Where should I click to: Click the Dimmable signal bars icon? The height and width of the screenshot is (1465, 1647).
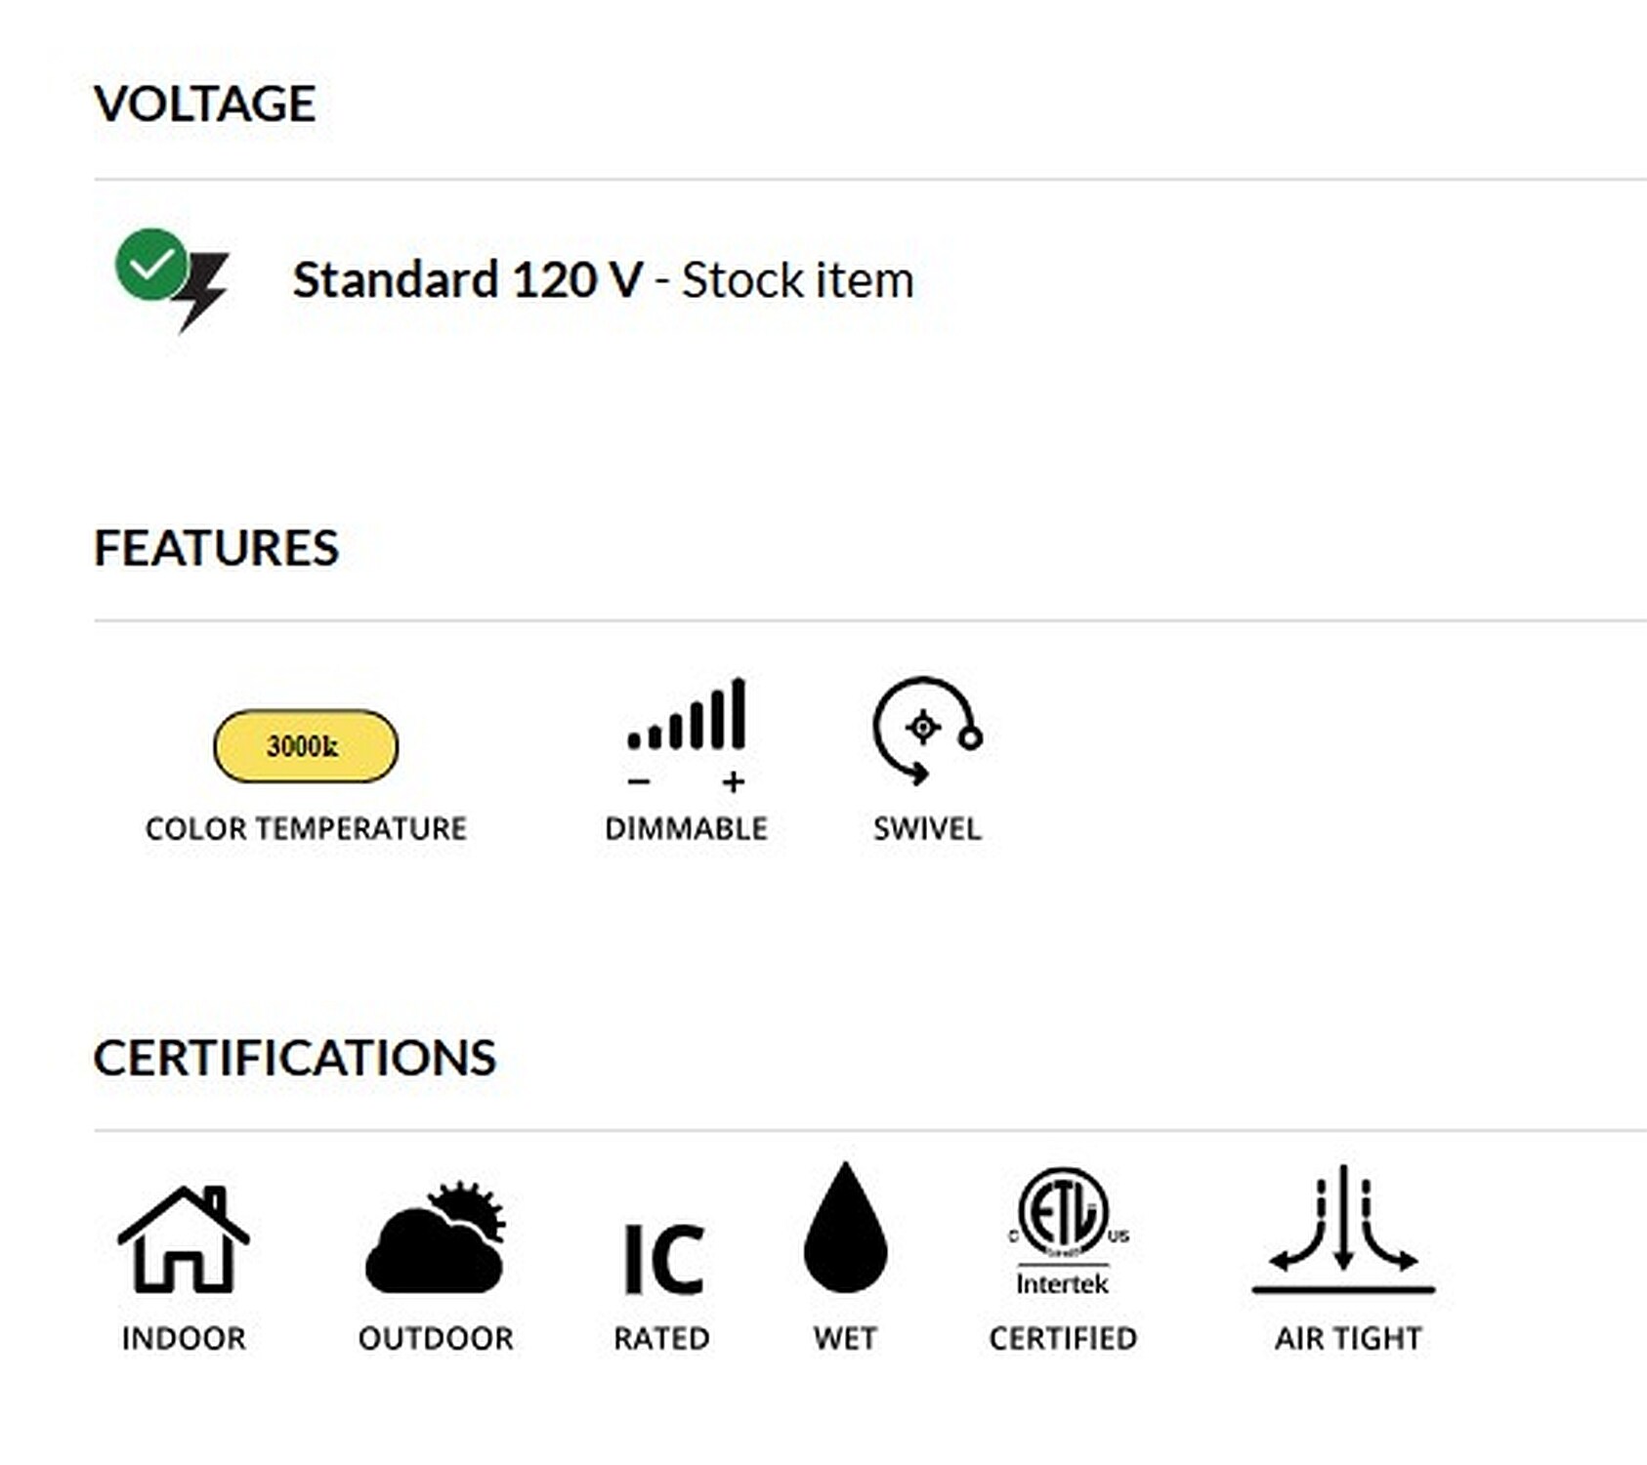[x=687, y=734]
